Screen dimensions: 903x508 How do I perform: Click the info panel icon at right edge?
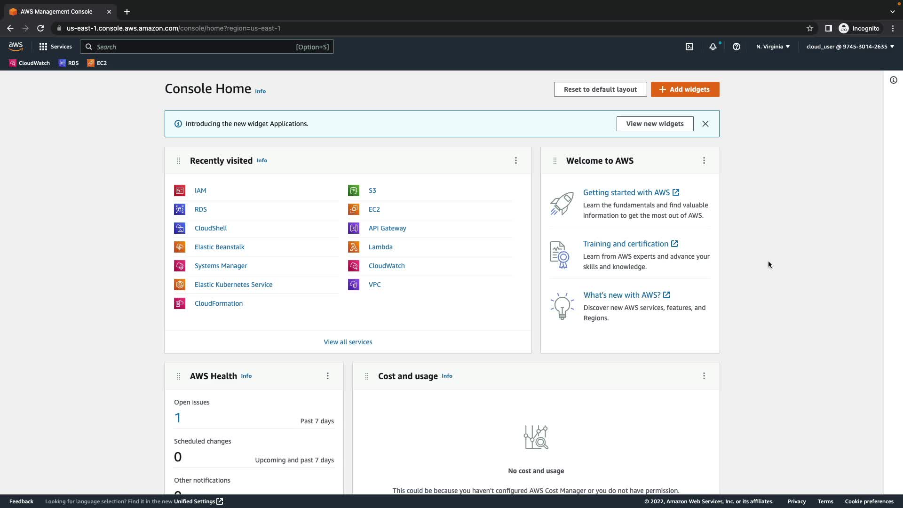click(894, 80)
